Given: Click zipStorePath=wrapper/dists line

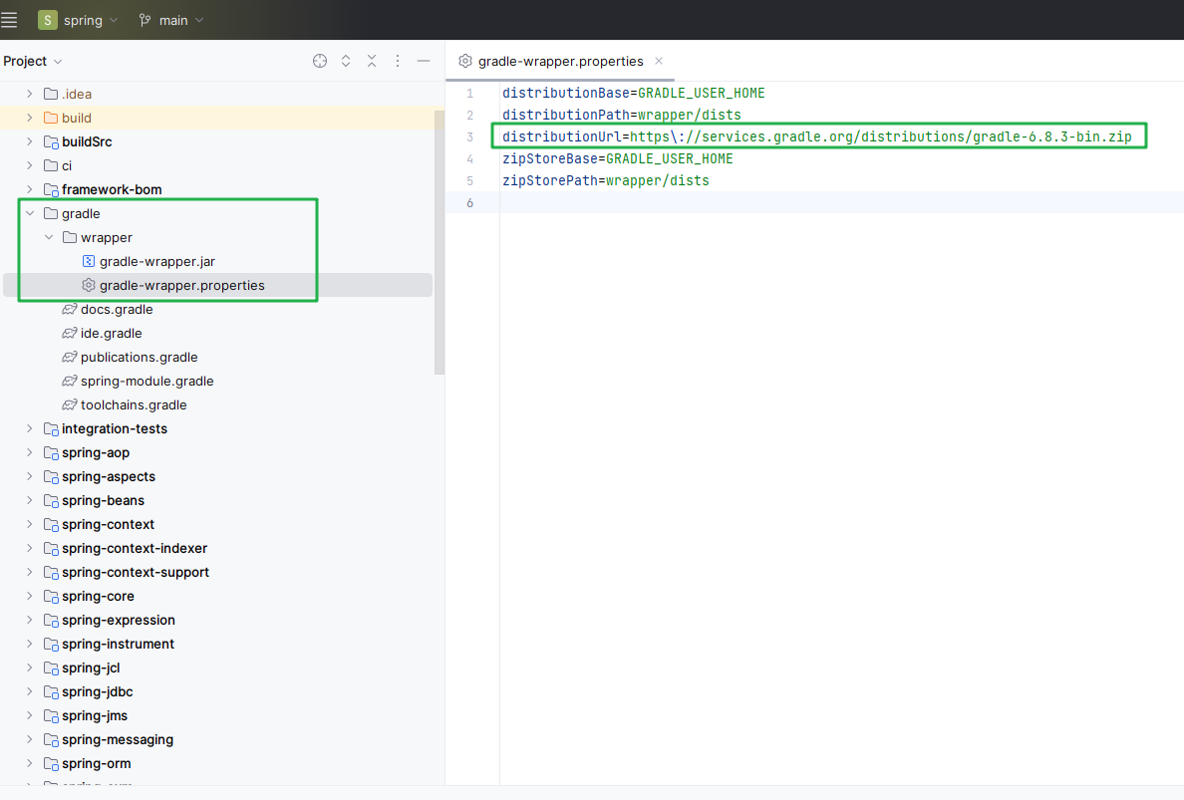Looking at the screenshot, I should (606, 180).
